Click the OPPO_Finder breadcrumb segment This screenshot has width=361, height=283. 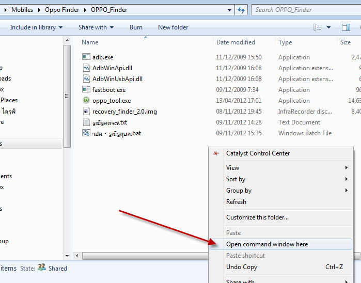(109, 10)
